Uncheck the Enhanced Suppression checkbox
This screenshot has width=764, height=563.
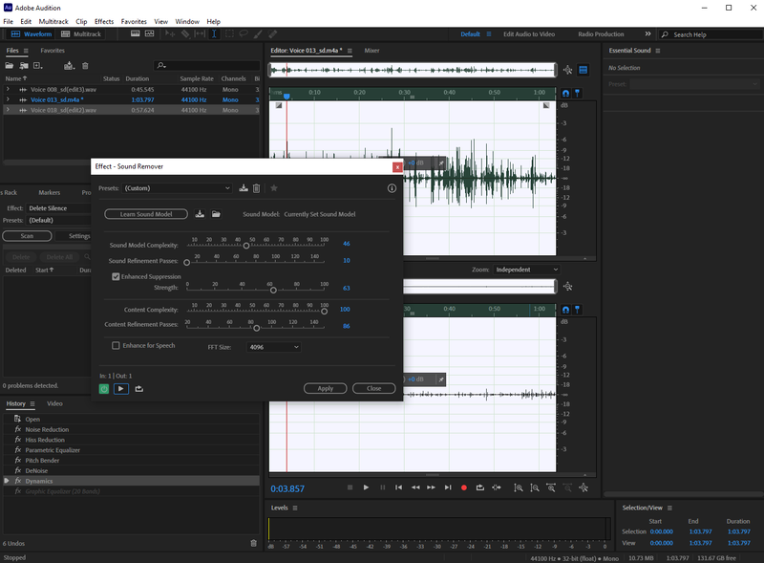click(x=116, y=276)
